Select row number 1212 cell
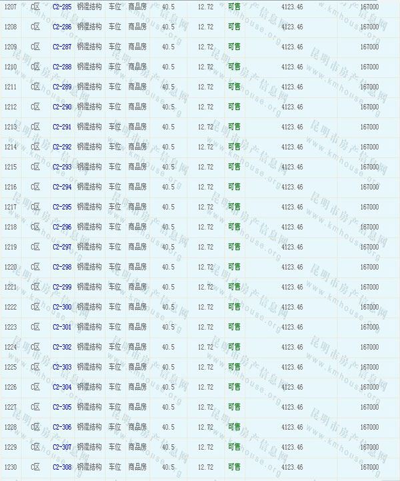Viewport: 400px width, 481px height. click(x=11, y=107)
